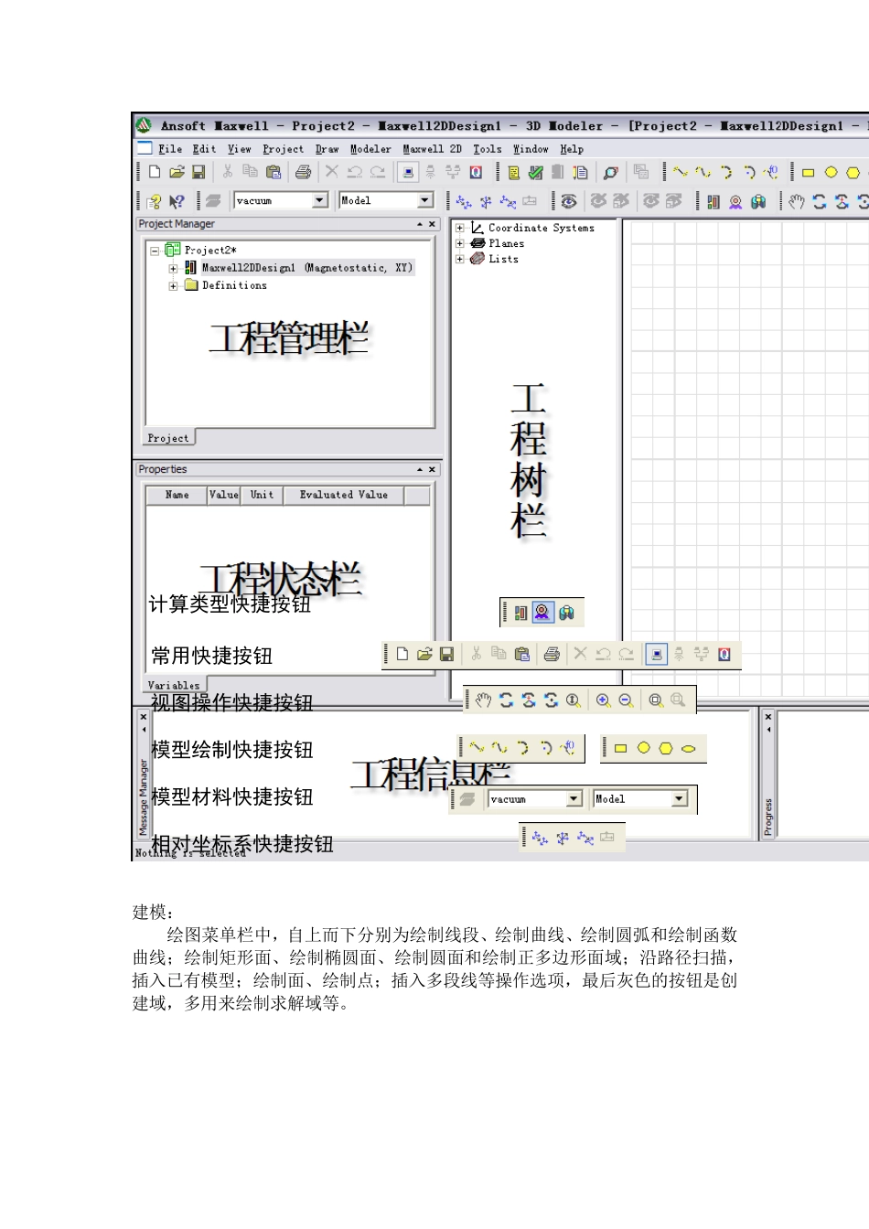Toggle the eye visibility icon in toolbar
This screenshot has width=869, height=1229.
click(569, 201)
